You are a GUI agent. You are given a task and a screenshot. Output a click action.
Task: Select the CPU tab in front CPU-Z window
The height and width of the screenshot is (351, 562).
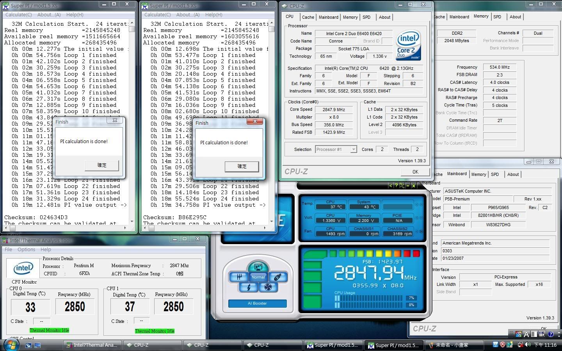(x=290, y=16)
